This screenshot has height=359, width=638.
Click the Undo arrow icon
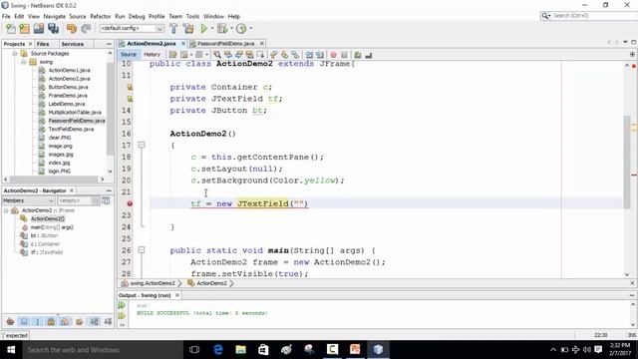(72, 29)
